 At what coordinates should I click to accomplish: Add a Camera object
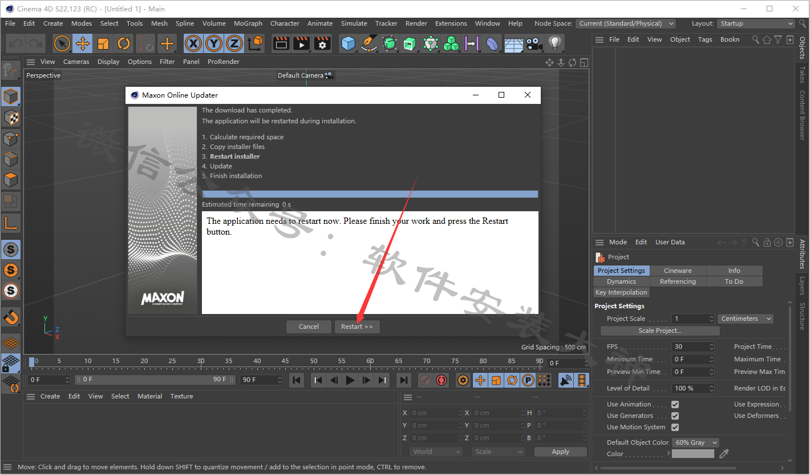pos(534,43)
